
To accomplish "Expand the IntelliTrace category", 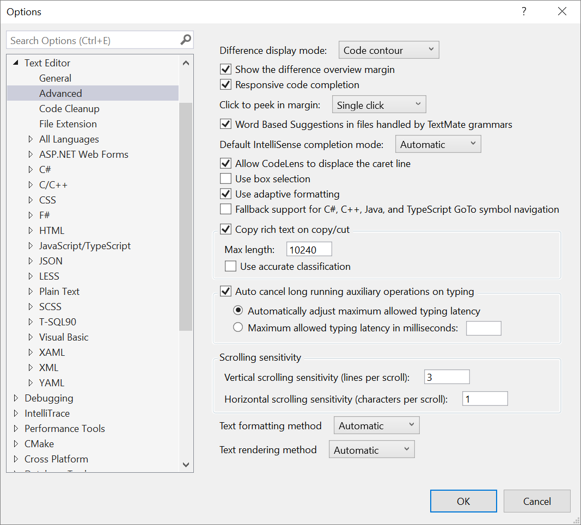I will pyautogui.click(x=16, y=413).
